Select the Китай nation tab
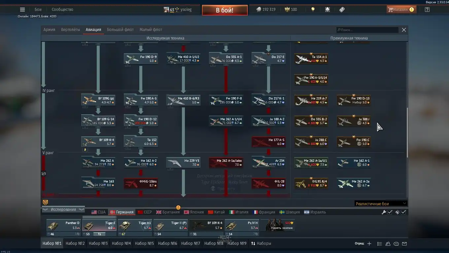 [x=216, y=212]
